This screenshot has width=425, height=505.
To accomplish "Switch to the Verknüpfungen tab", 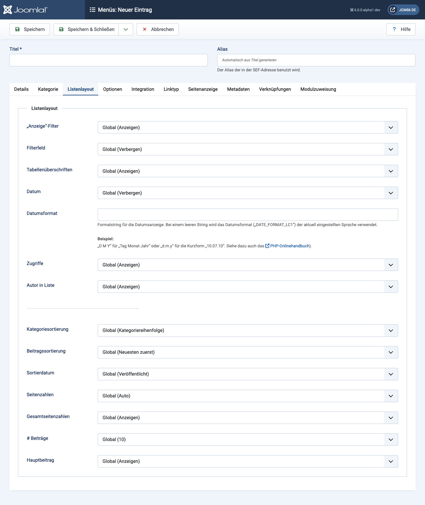I will (x=275, y=89).
